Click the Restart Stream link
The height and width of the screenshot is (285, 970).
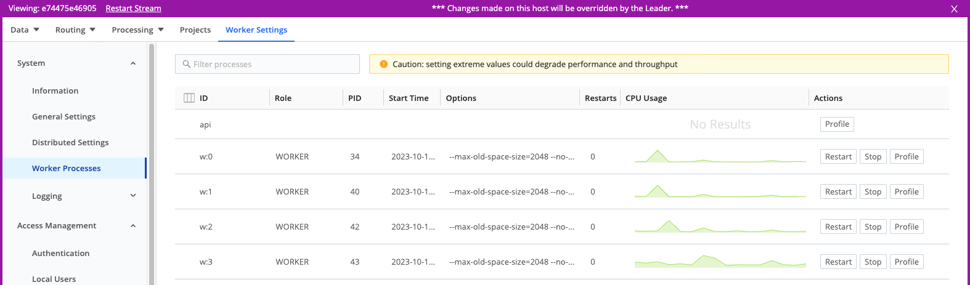tap(133, 8)
